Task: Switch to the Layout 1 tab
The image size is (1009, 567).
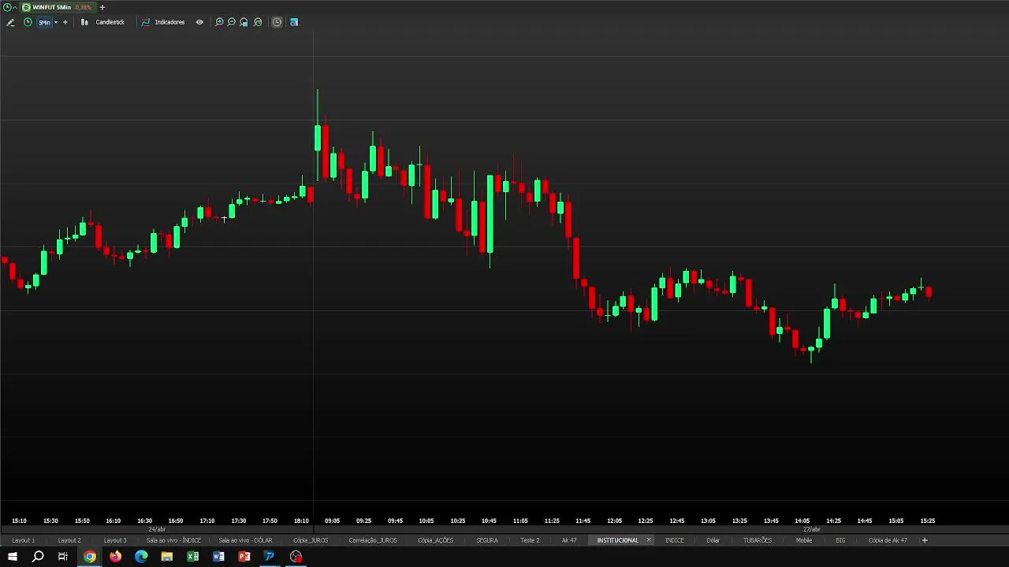Action: click(24, 540)
